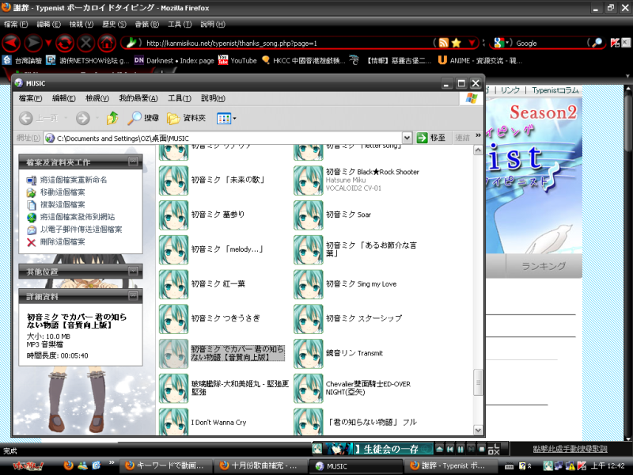Image resolution: width=633 pixels, height=475 pixels.
Task: Select the 鏡音リン Transmit file
Action: (x=354, y=353)
